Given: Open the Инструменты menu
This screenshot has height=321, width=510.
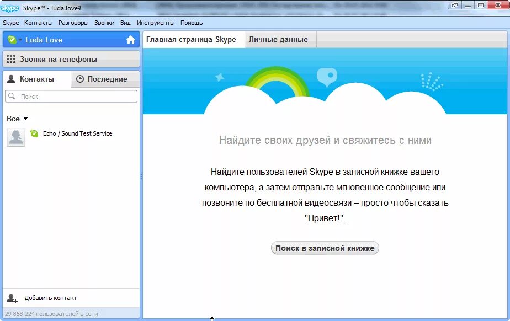Looking at the screenshot, I should click(156, 23).
